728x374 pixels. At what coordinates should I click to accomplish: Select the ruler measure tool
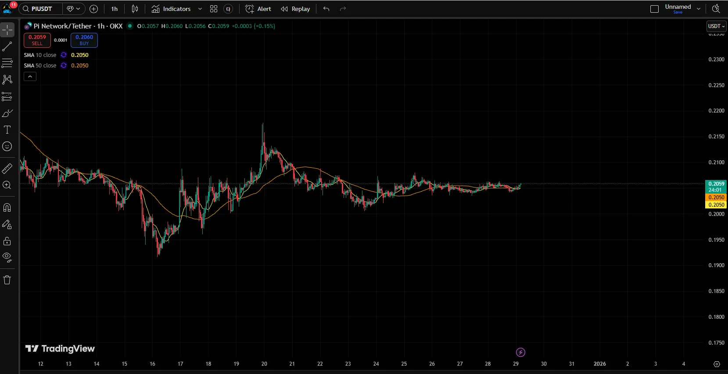[x=7, y=168]
